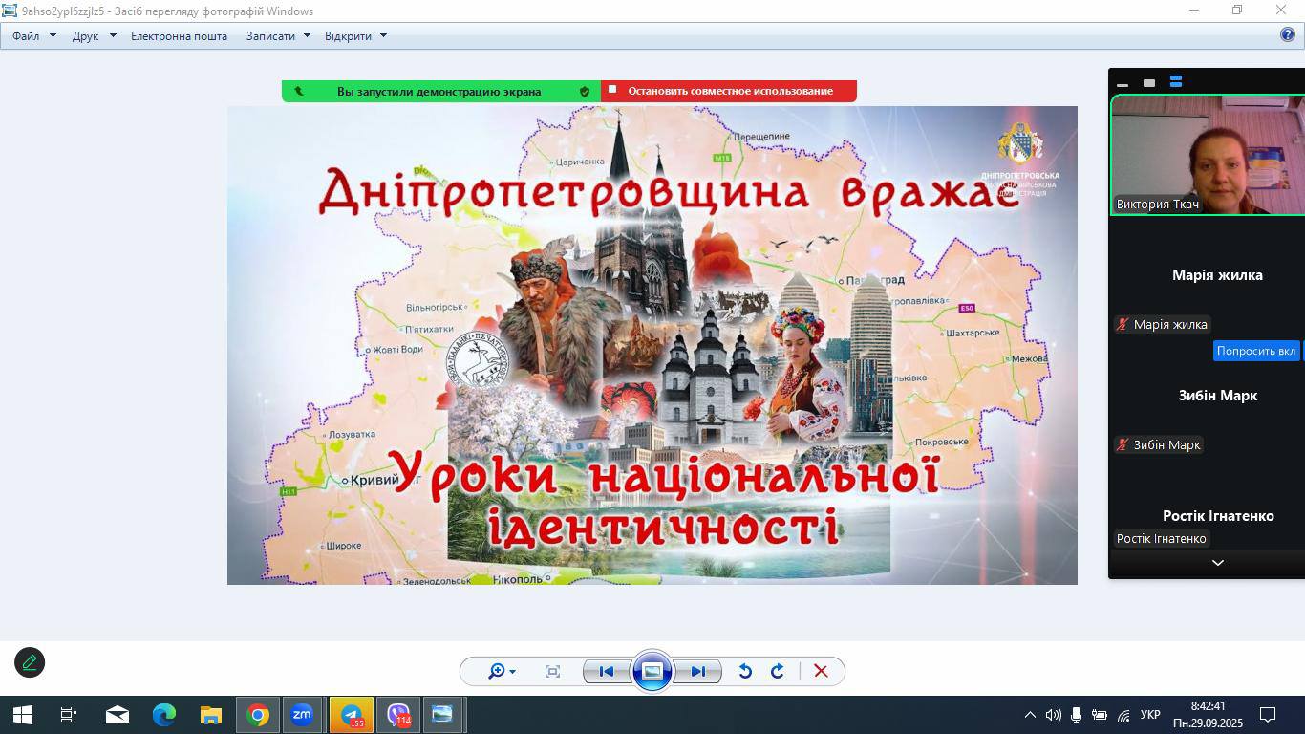Select the Виктория Ткач video thumbnail
Screen dimensions: 1305x734
coord(1208,155)
